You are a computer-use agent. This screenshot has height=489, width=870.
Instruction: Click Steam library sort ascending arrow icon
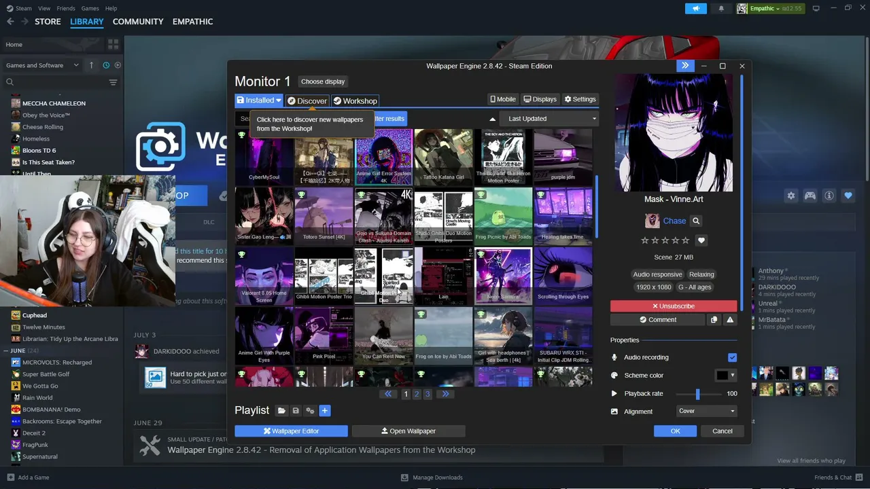pos(92,65)
